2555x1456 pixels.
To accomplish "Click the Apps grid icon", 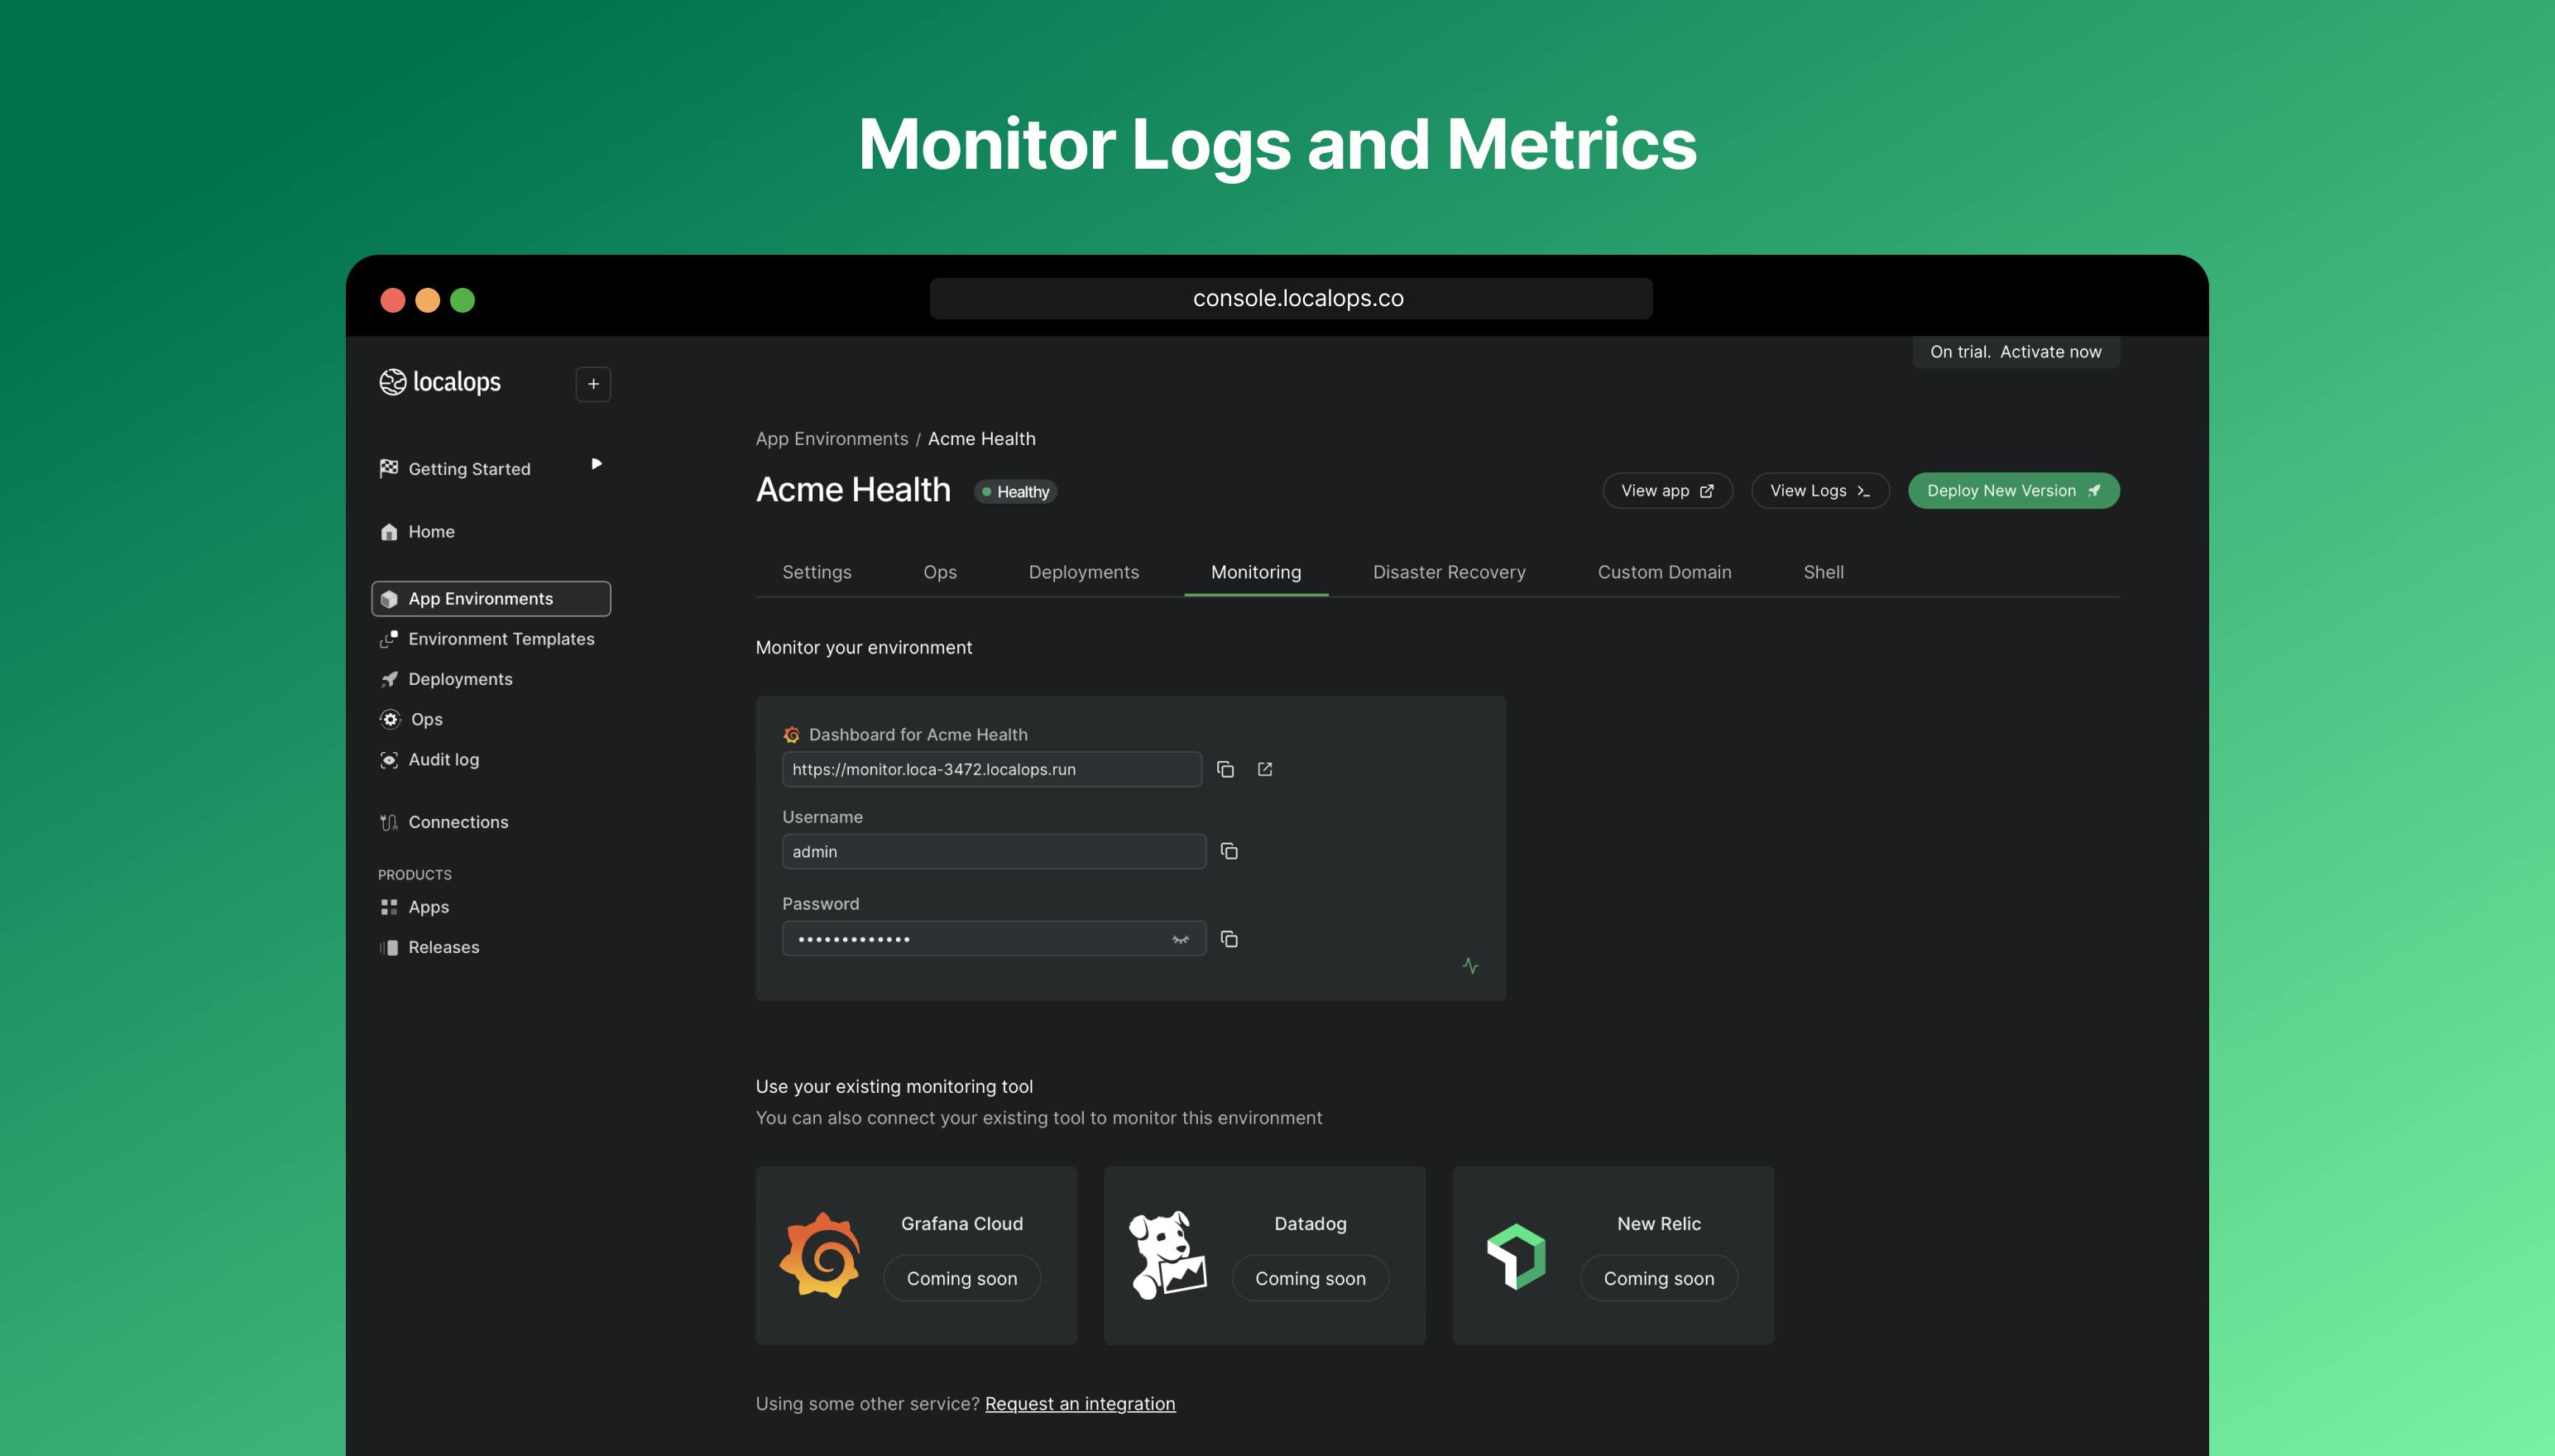I will pos(389,907).
